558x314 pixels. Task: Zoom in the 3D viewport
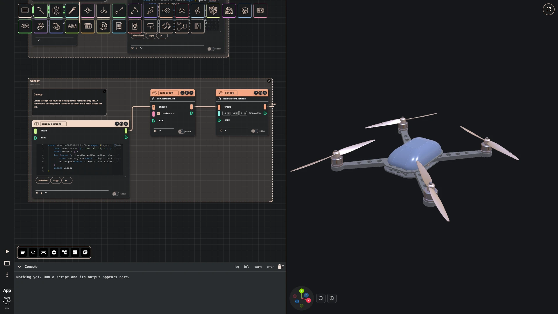click(332, 299)
